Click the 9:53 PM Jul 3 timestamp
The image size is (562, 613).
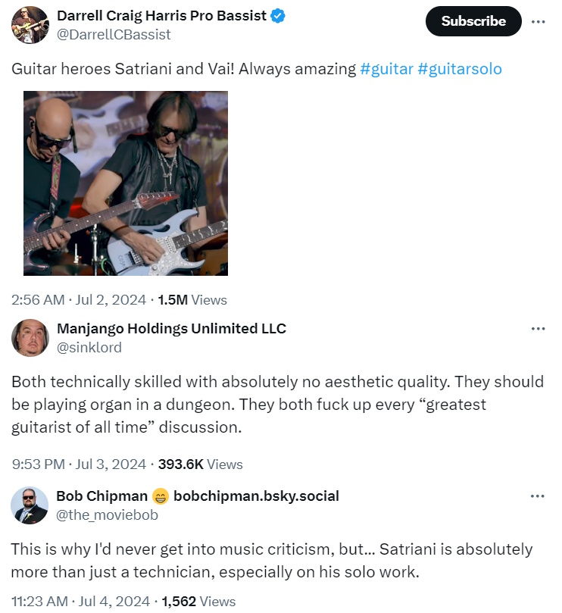click(79, 464)
